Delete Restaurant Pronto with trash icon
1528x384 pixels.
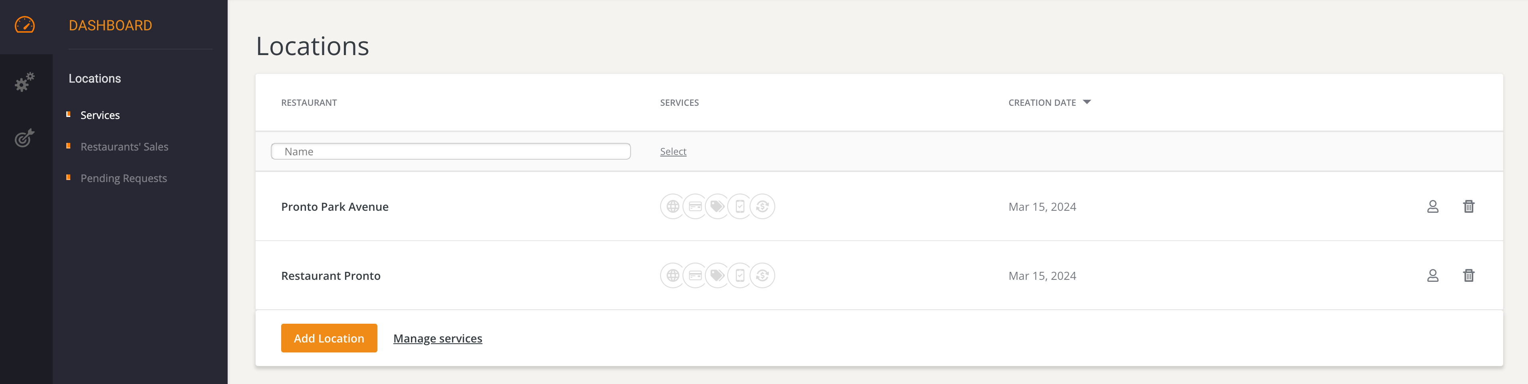pyautogui.click(x=1468, y=275)
